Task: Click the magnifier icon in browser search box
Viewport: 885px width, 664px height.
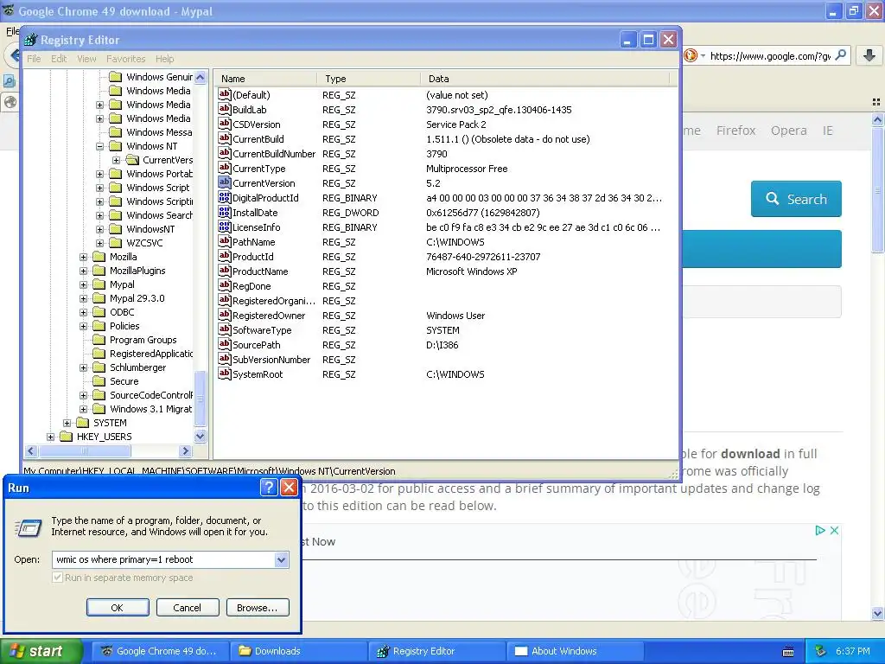Action: (840, 55)
